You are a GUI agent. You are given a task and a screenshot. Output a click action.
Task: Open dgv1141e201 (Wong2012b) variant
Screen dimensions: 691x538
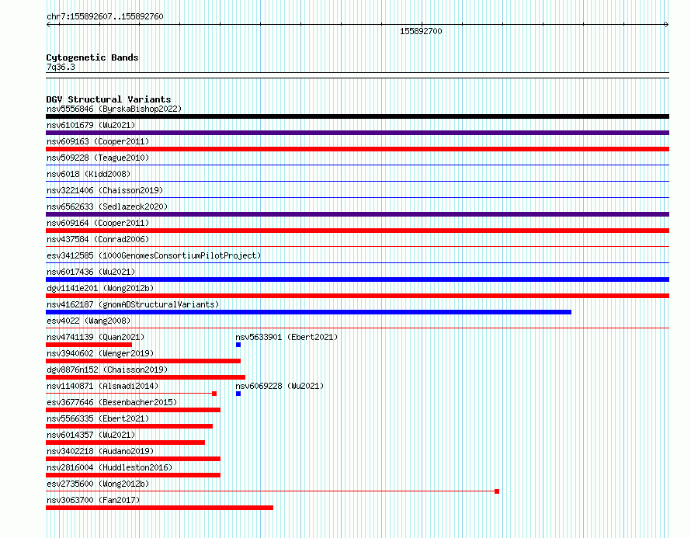point(100,288)
